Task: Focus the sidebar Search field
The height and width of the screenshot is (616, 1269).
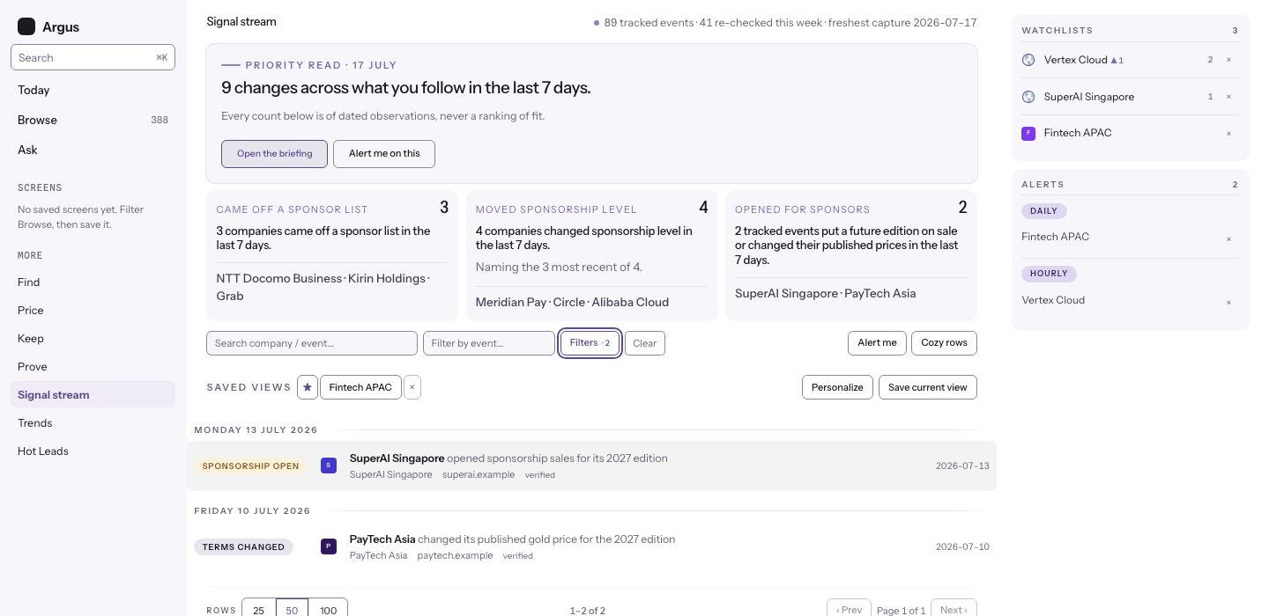Action: (x=93, y=57)
